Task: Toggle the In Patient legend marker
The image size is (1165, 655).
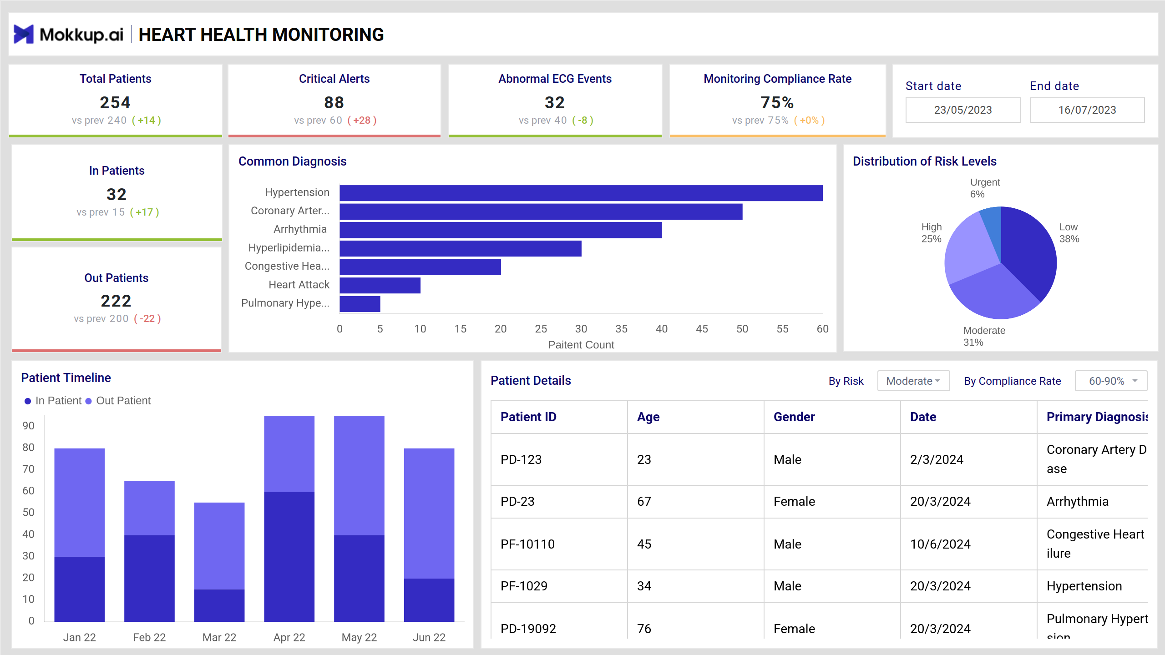Action: click(x=28, y=401)
